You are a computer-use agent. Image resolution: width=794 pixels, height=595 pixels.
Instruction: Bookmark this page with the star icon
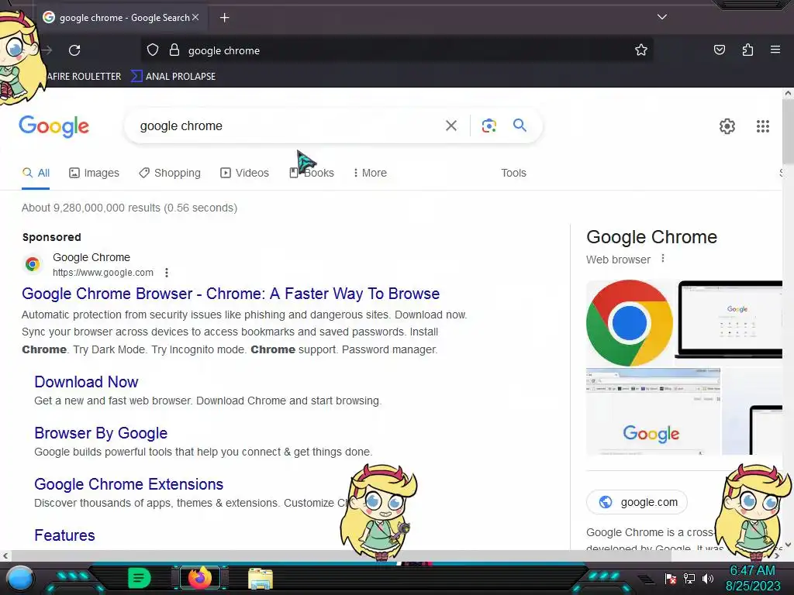tap(641, 50)
